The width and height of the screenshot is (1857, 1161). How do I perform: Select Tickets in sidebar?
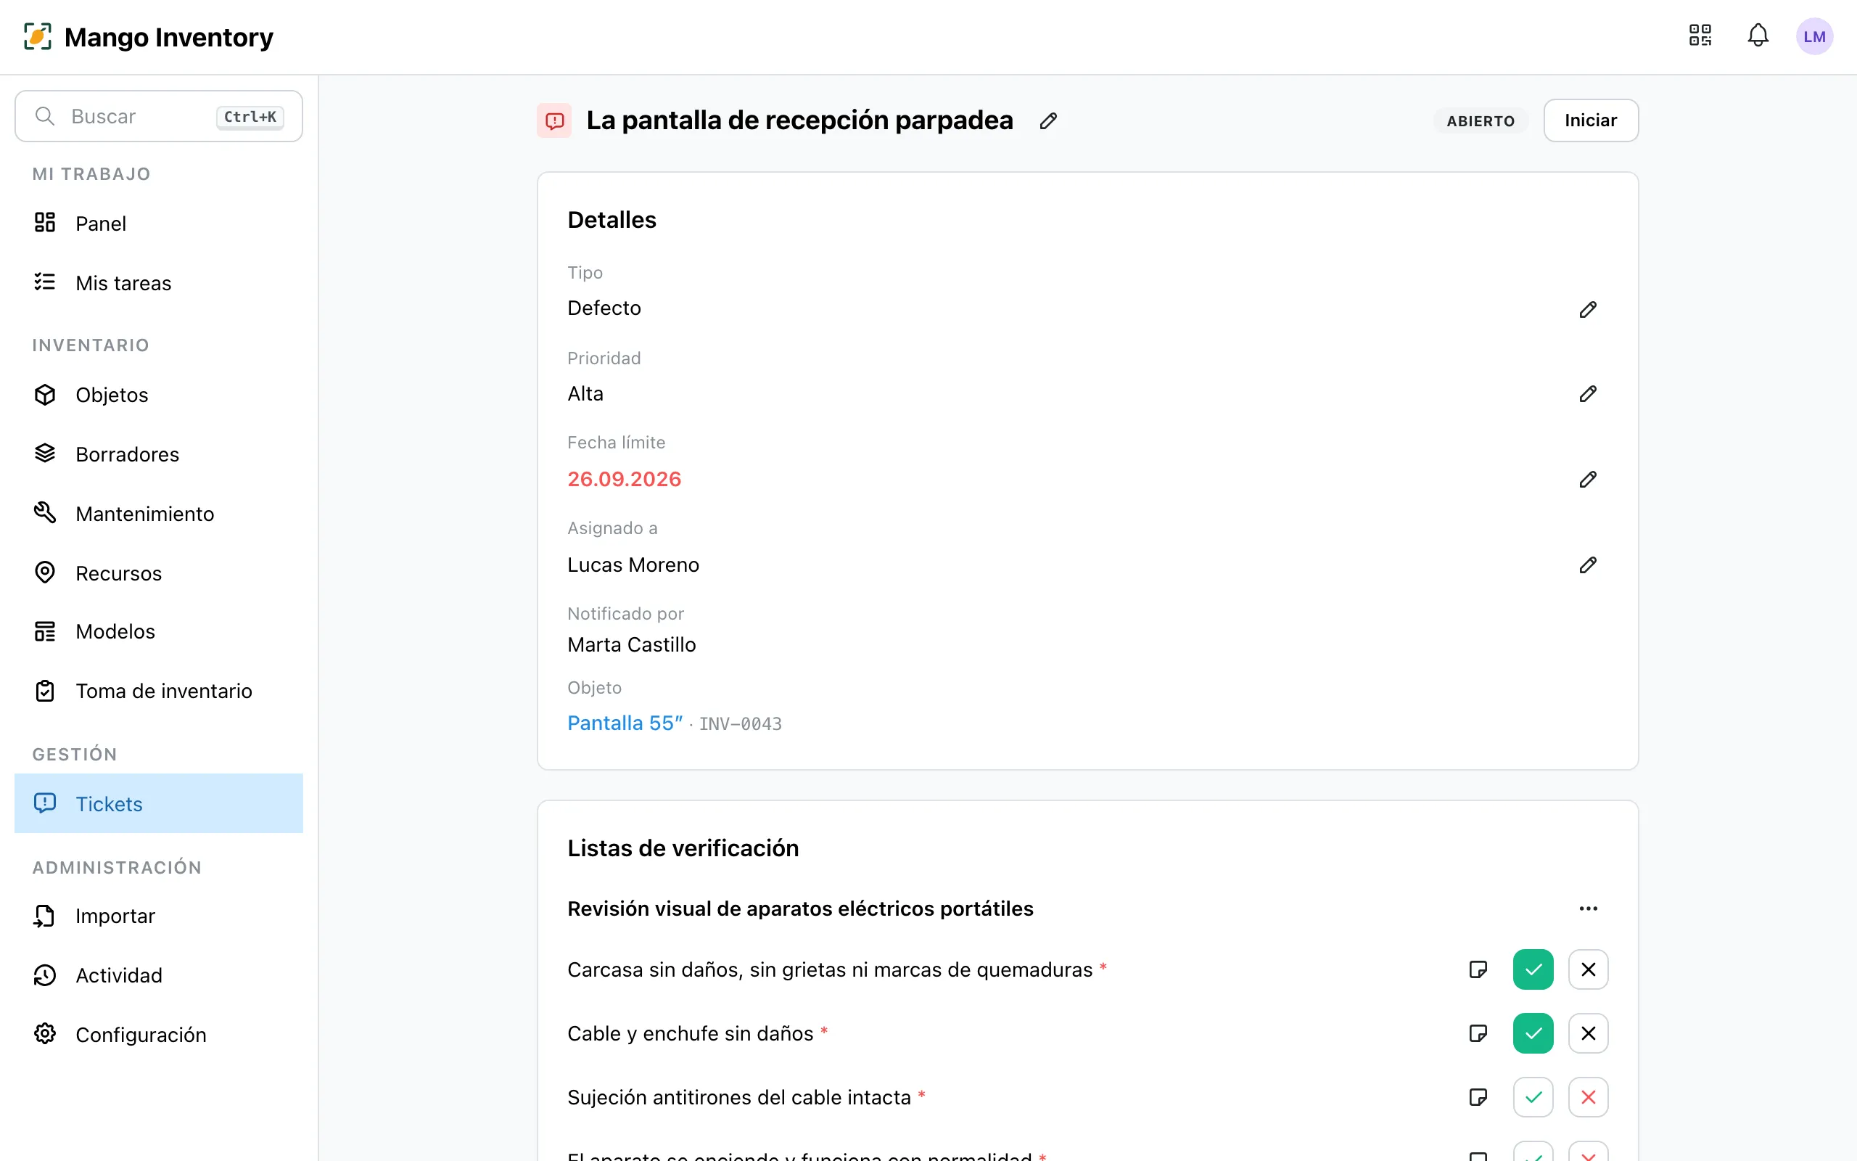[159, 803]
